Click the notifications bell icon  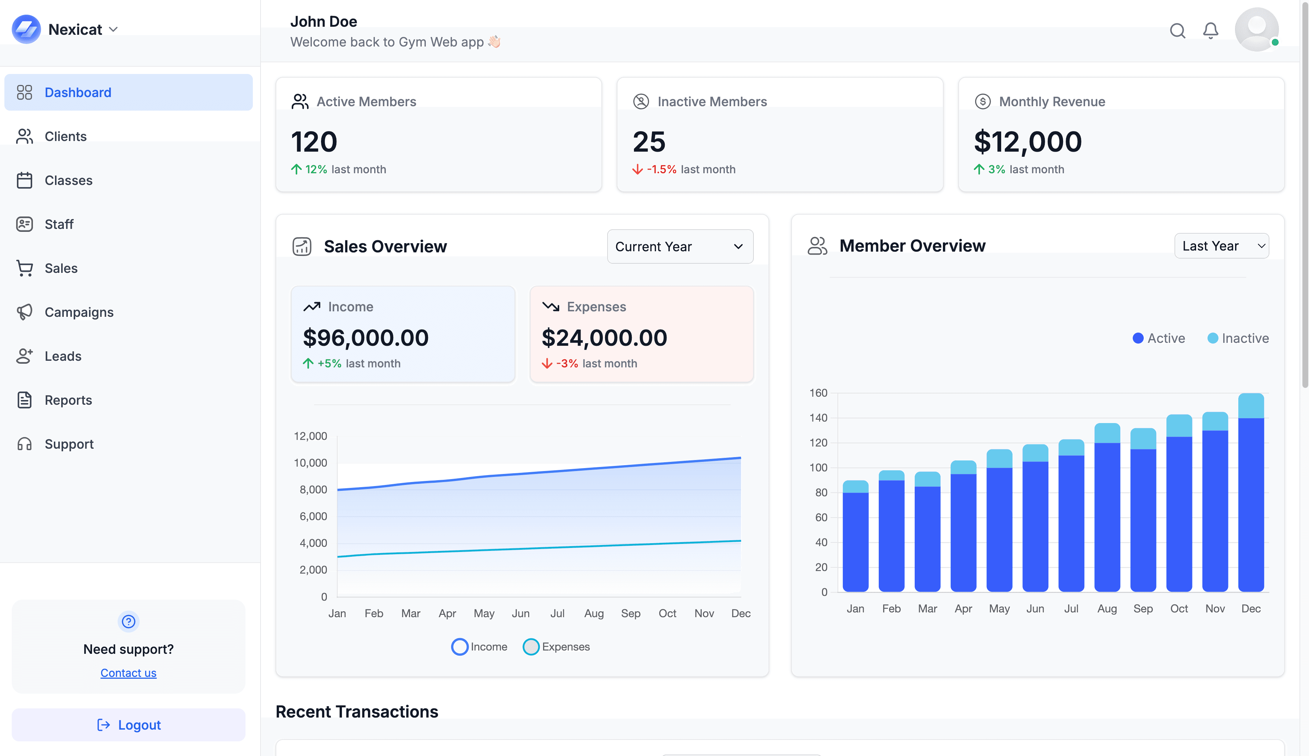1210,31
